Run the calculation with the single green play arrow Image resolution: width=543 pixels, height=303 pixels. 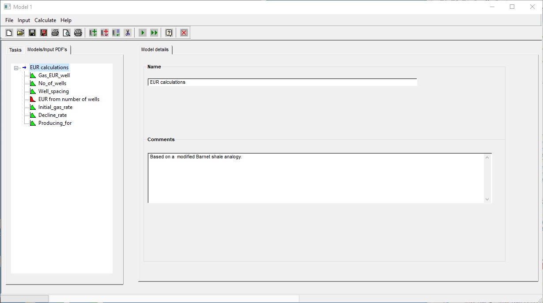pos(143,33)
